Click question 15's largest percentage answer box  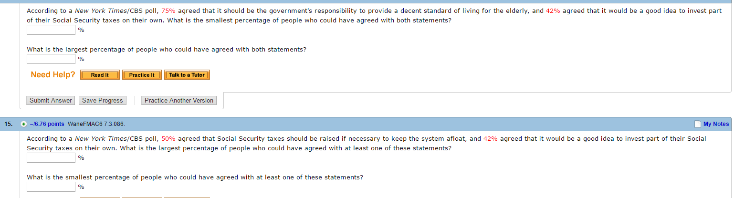pos(51,158)
